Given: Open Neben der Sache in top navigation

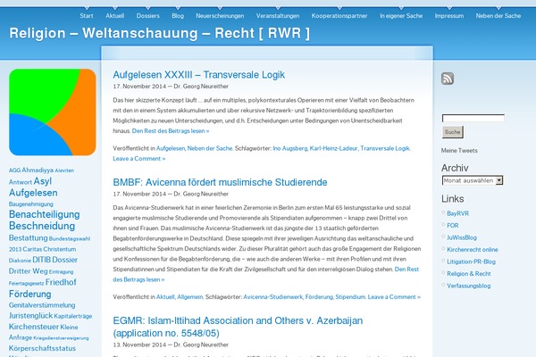Looking at the screenshot, I should coord(498,16).
